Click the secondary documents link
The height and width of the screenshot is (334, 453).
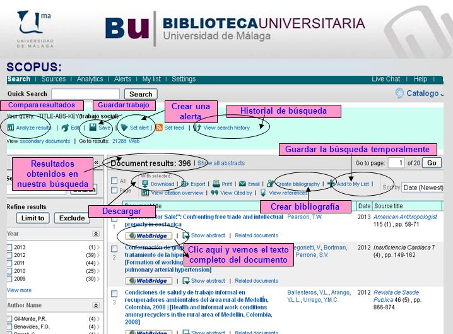click(x=45, y=141)
